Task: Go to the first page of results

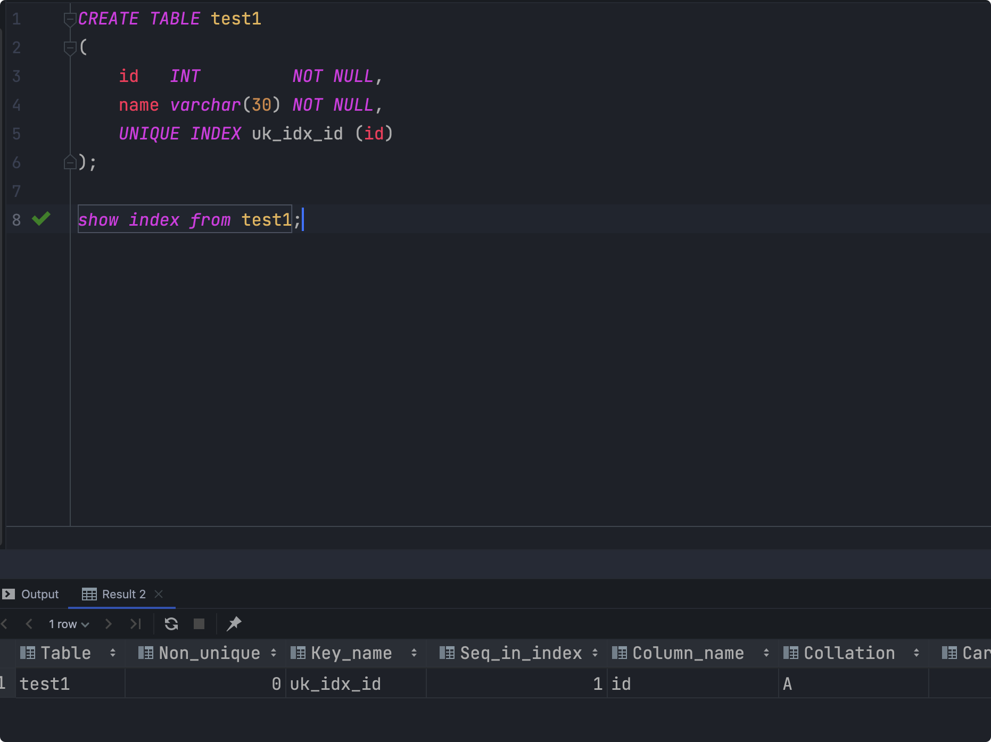Action: point(4,624)
